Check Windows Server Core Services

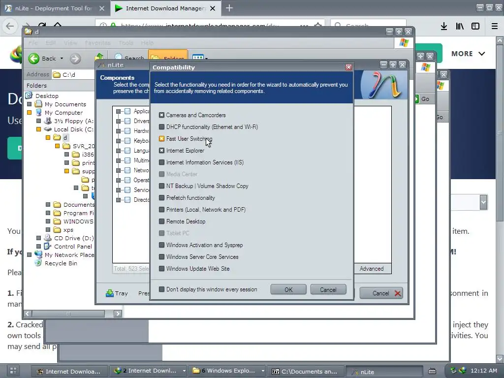[x=161, y=257]
